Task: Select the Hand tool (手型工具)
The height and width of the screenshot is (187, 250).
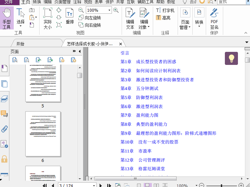Action: [7, 18]
